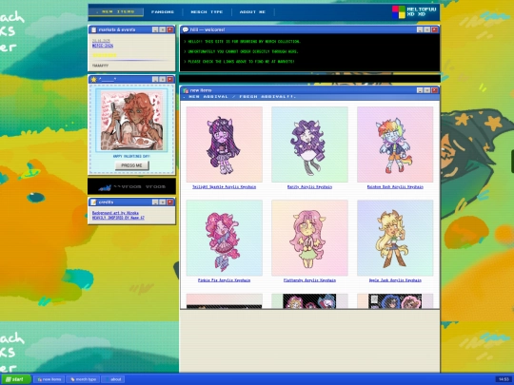Open the Twilight Sparkle keychain thumbnail
Image resolution: width=514 pixels, height=385 pixels.
tap(225, 144)
